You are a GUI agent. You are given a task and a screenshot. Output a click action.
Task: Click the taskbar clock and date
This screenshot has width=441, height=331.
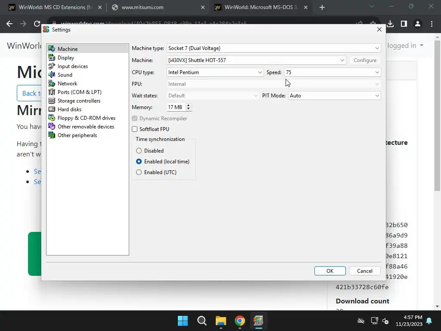point(409,321)
